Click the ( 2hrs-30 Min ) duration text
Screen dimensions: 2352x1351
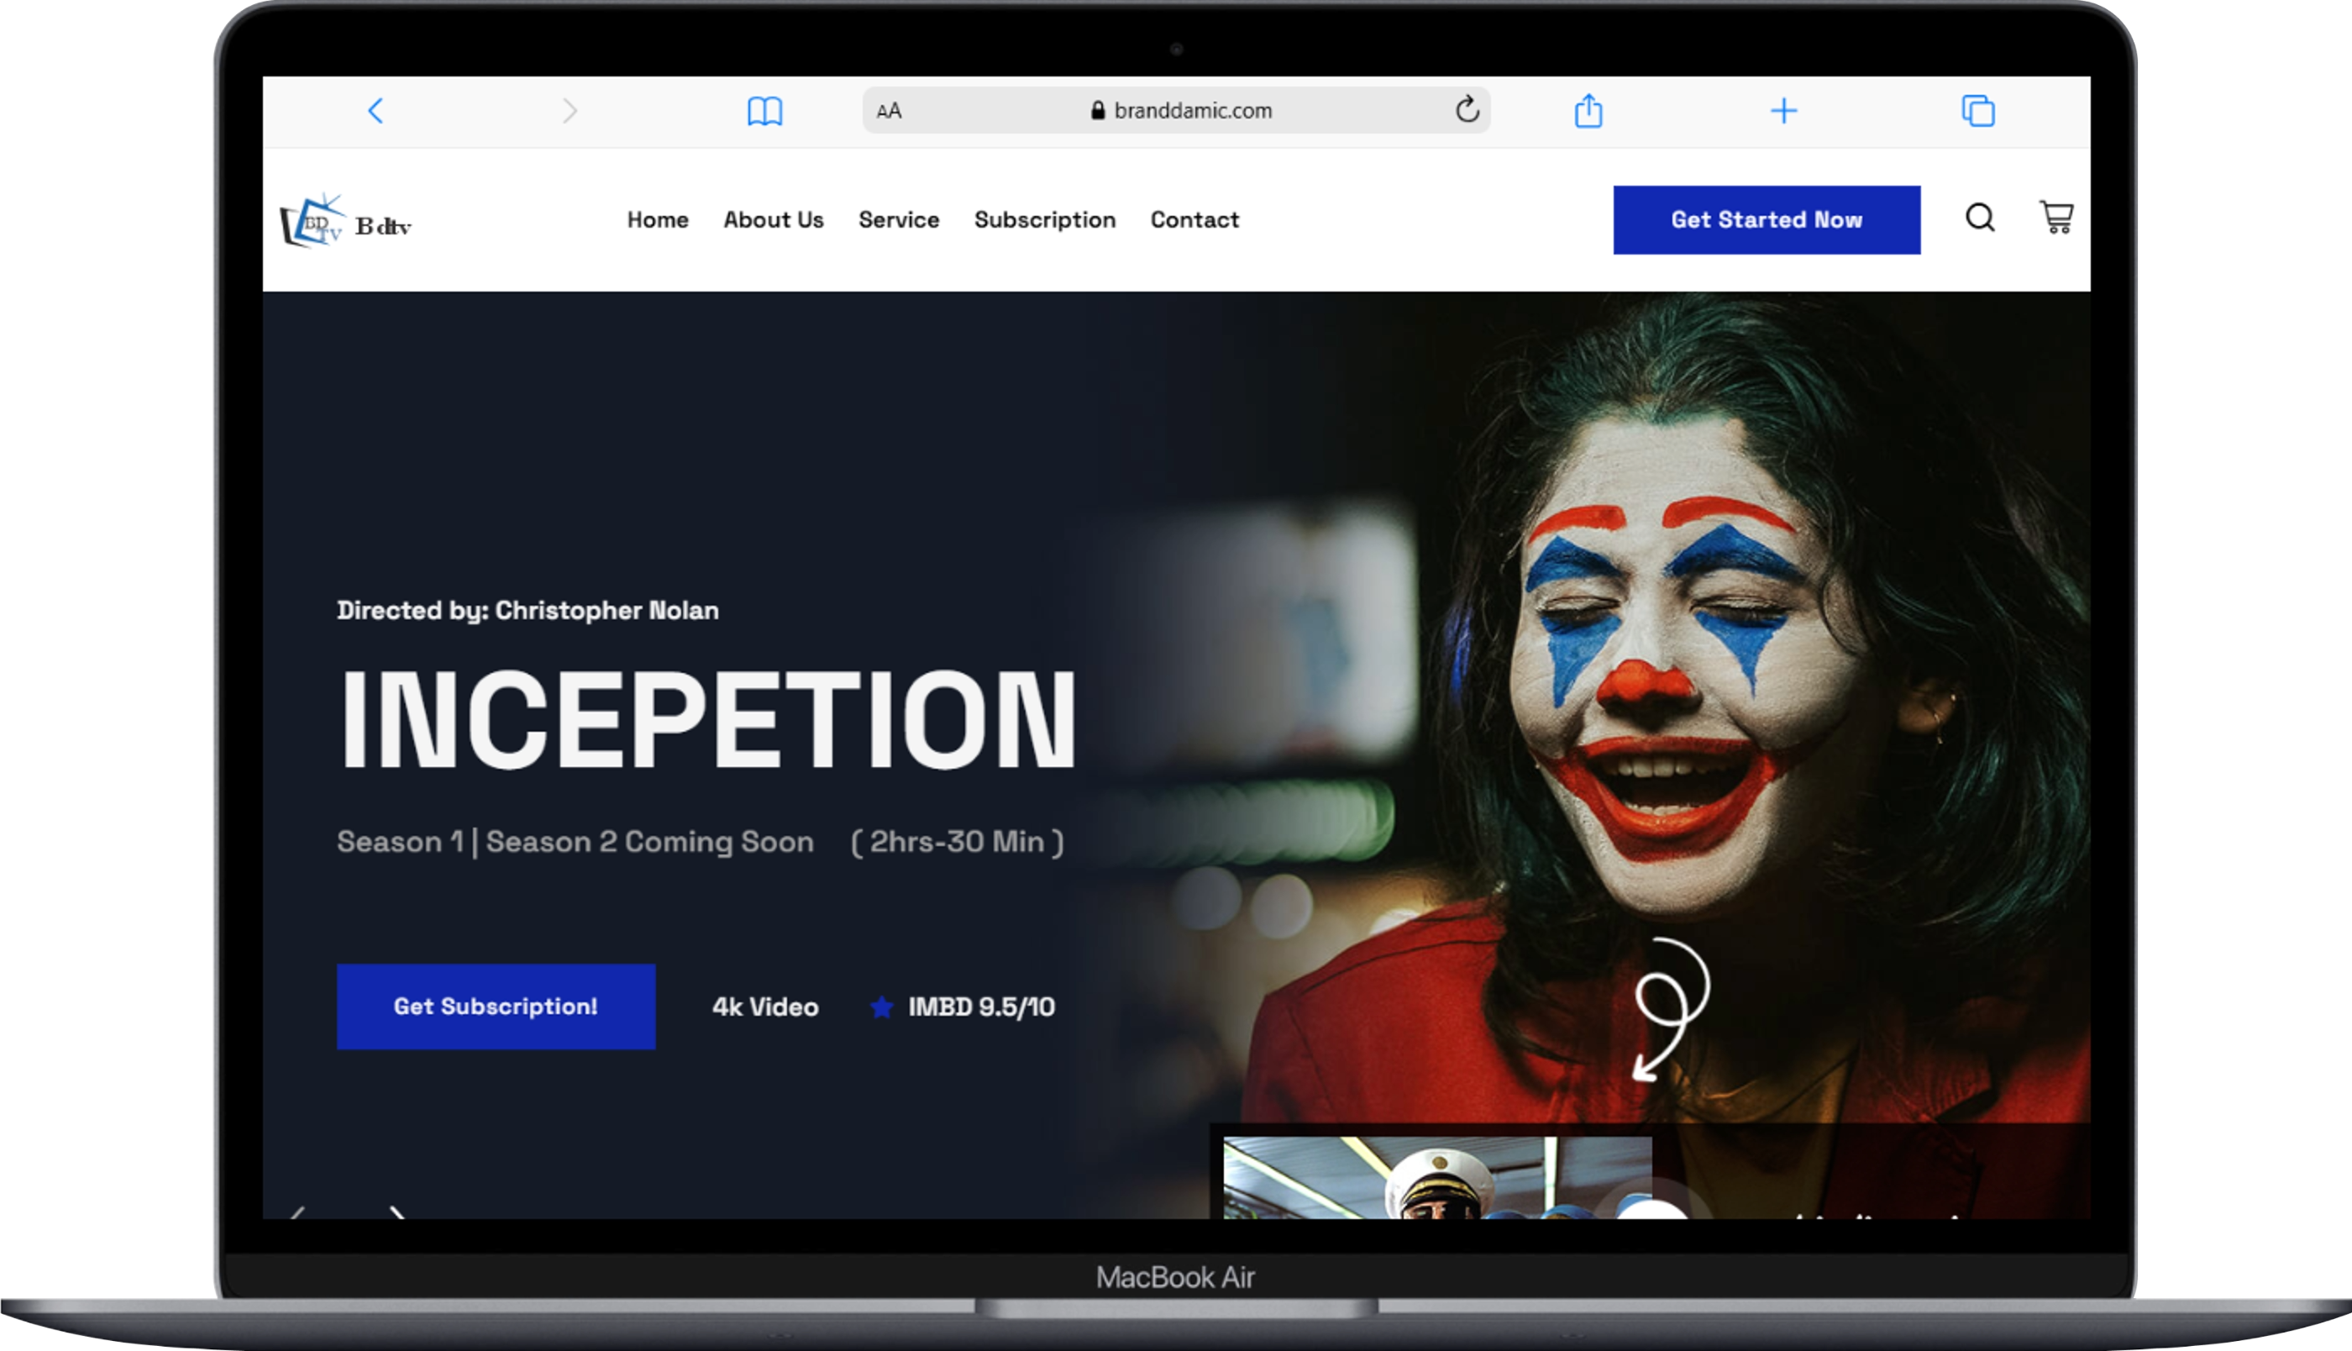957,843
